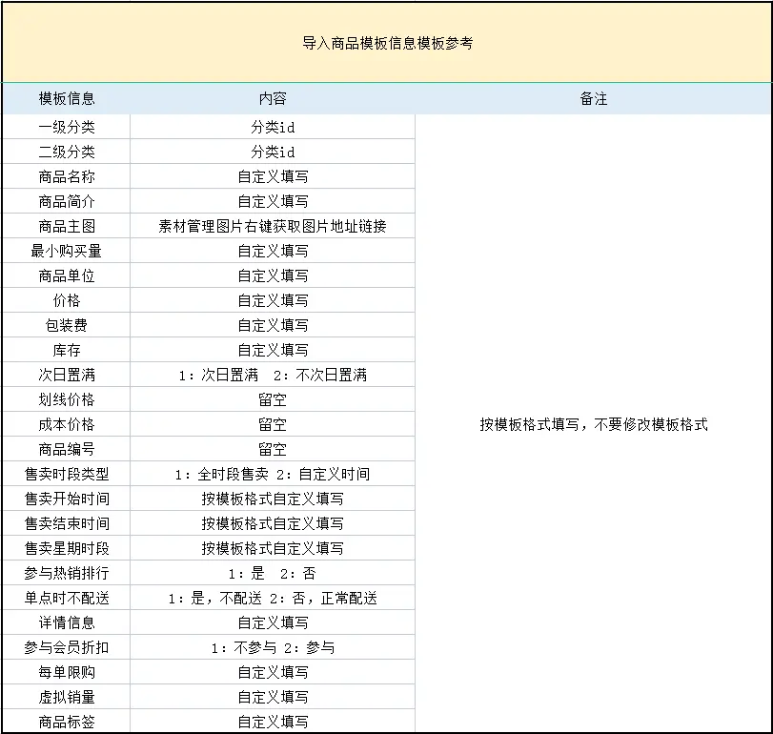Click 按模板格式自定义填写 in 售卖结束时间 row

tap(273, 523)
